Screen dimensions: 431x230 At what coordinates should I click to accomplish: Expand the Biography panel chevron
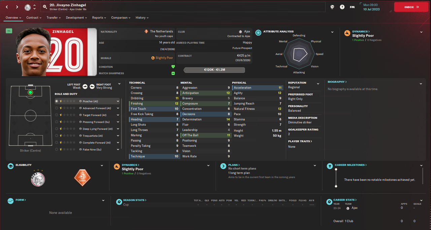[x=421, y=84]
